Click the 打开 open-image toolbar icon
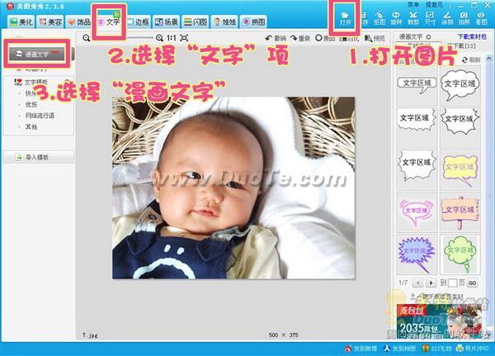The height and width of the screenshot is (356, 495). pyautogui.click(x=345, y=19)
